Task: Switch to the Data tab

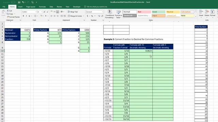Action: (x=51, y=7)
